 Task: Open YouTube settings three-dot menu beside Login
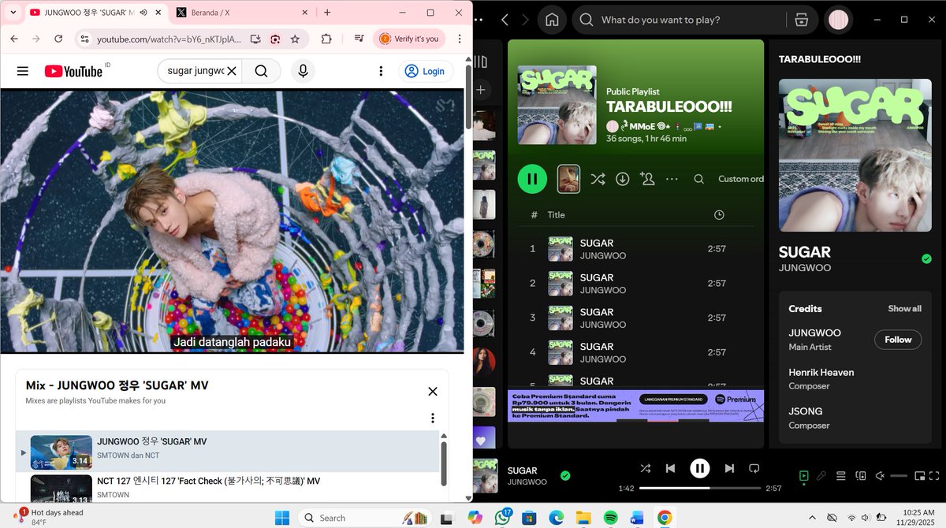(x=381, y=71)
